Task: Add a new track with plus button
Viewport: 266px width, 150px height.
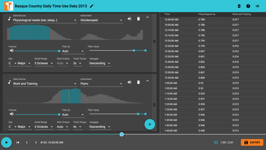Action: pos(150,124)
